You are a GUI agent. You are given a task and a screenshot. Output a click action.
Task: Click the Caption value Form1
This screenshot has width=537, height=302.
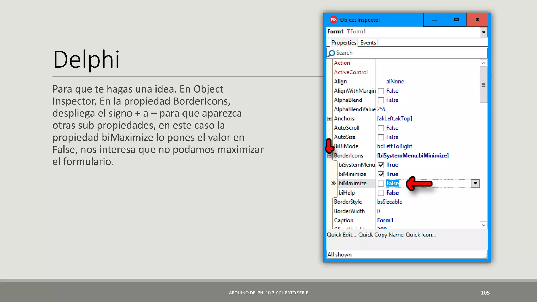(x=385, y=220)
